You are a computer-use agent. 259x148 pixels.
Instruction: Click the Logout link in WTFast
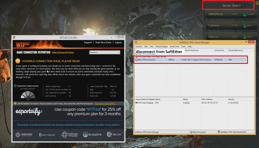coord(118,43)
